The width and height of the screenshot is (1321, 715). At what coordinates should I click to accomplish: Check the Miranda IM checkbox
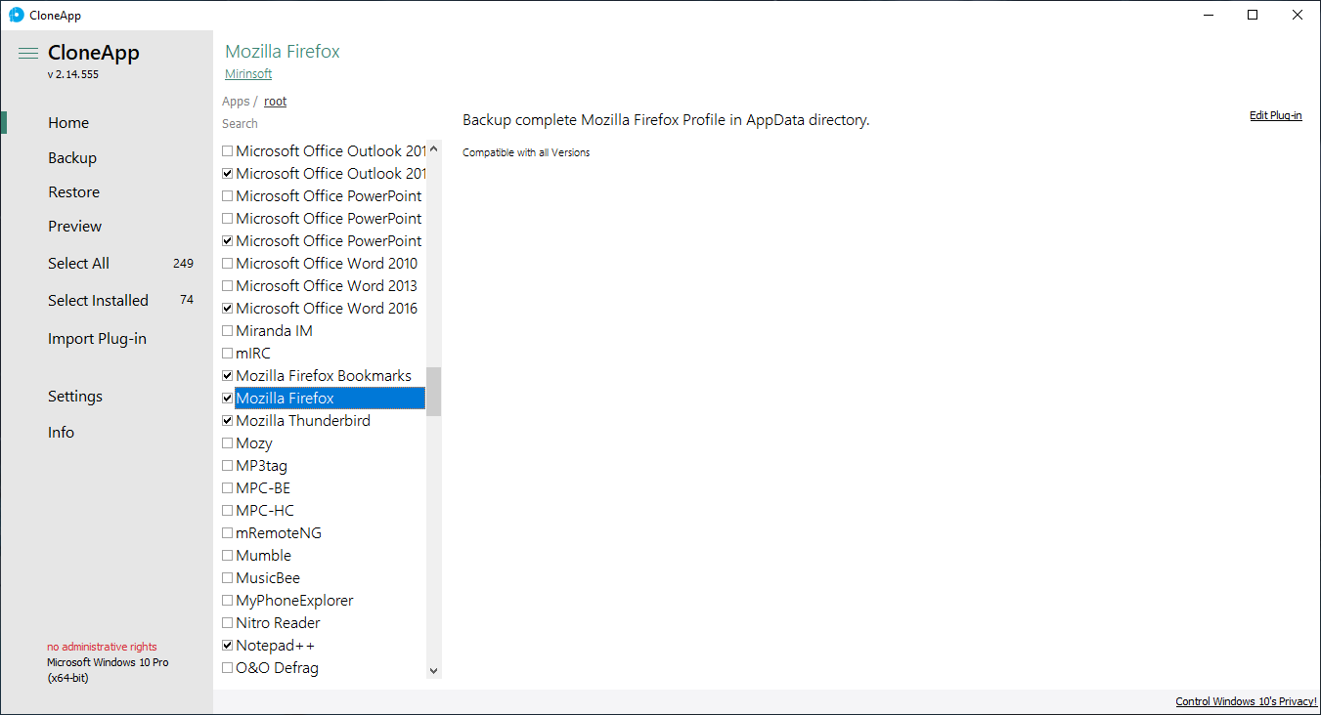click(228, 331)
